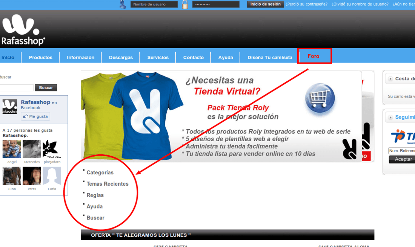Viewport: 415px width, 247px height.
Task: Click the Inicio de sesión button
Action: click(265, 4)
